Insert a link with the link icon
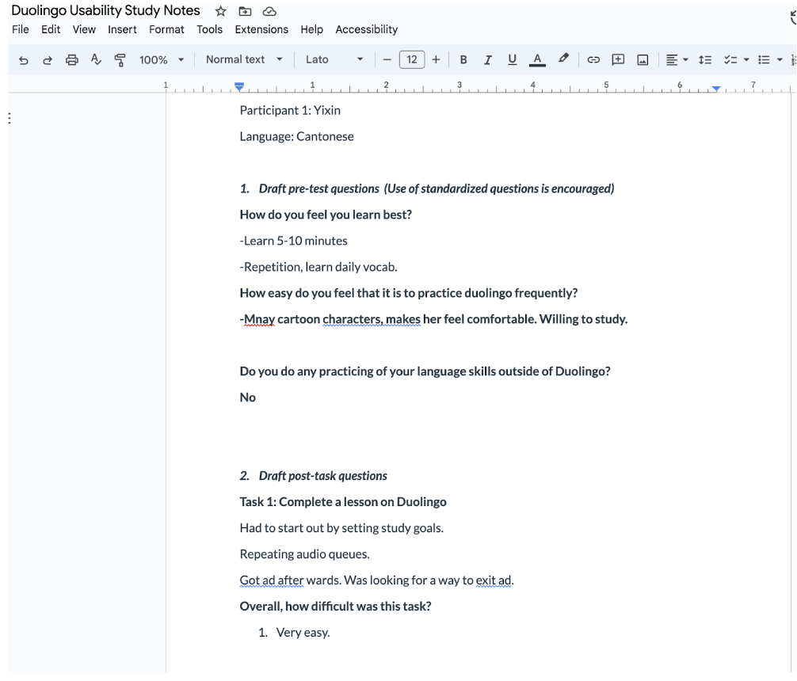This screenshot has width=797, height=681. pyautogui.click(x=593, y=59)
